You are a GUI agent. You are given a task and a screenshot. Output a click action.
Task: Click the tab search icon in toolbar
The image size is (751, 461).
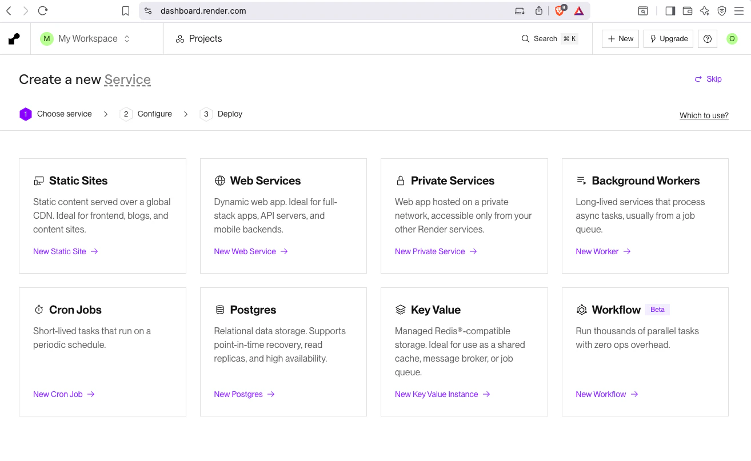(x=643, y=11)
